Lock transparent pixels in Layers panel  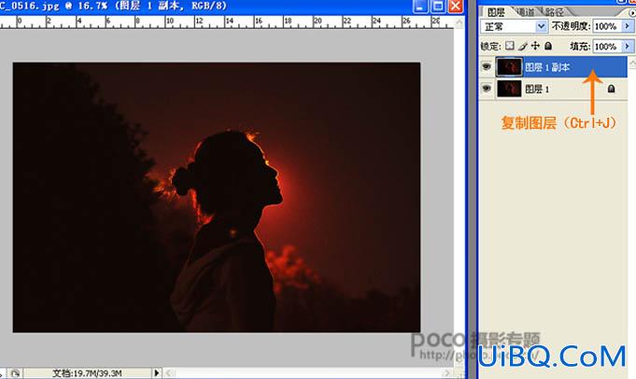510,46
